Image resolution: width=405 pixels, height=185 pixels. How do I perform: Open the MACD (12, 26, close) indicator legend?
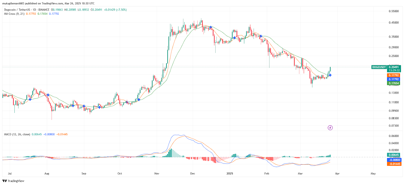(x=17, y=134)
